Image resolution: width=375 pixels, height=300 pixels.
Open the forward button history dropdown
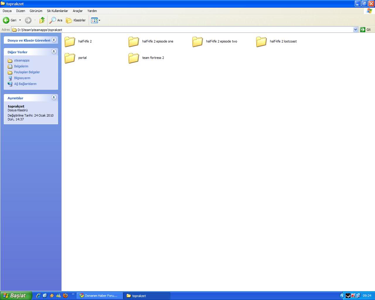35,20
